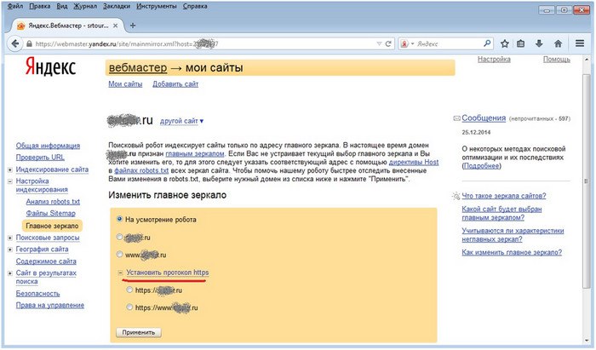This screenshot has height=350, width=596.
Task: Close the Яндекс.Вебмастер tab
Action: (115, 26)
